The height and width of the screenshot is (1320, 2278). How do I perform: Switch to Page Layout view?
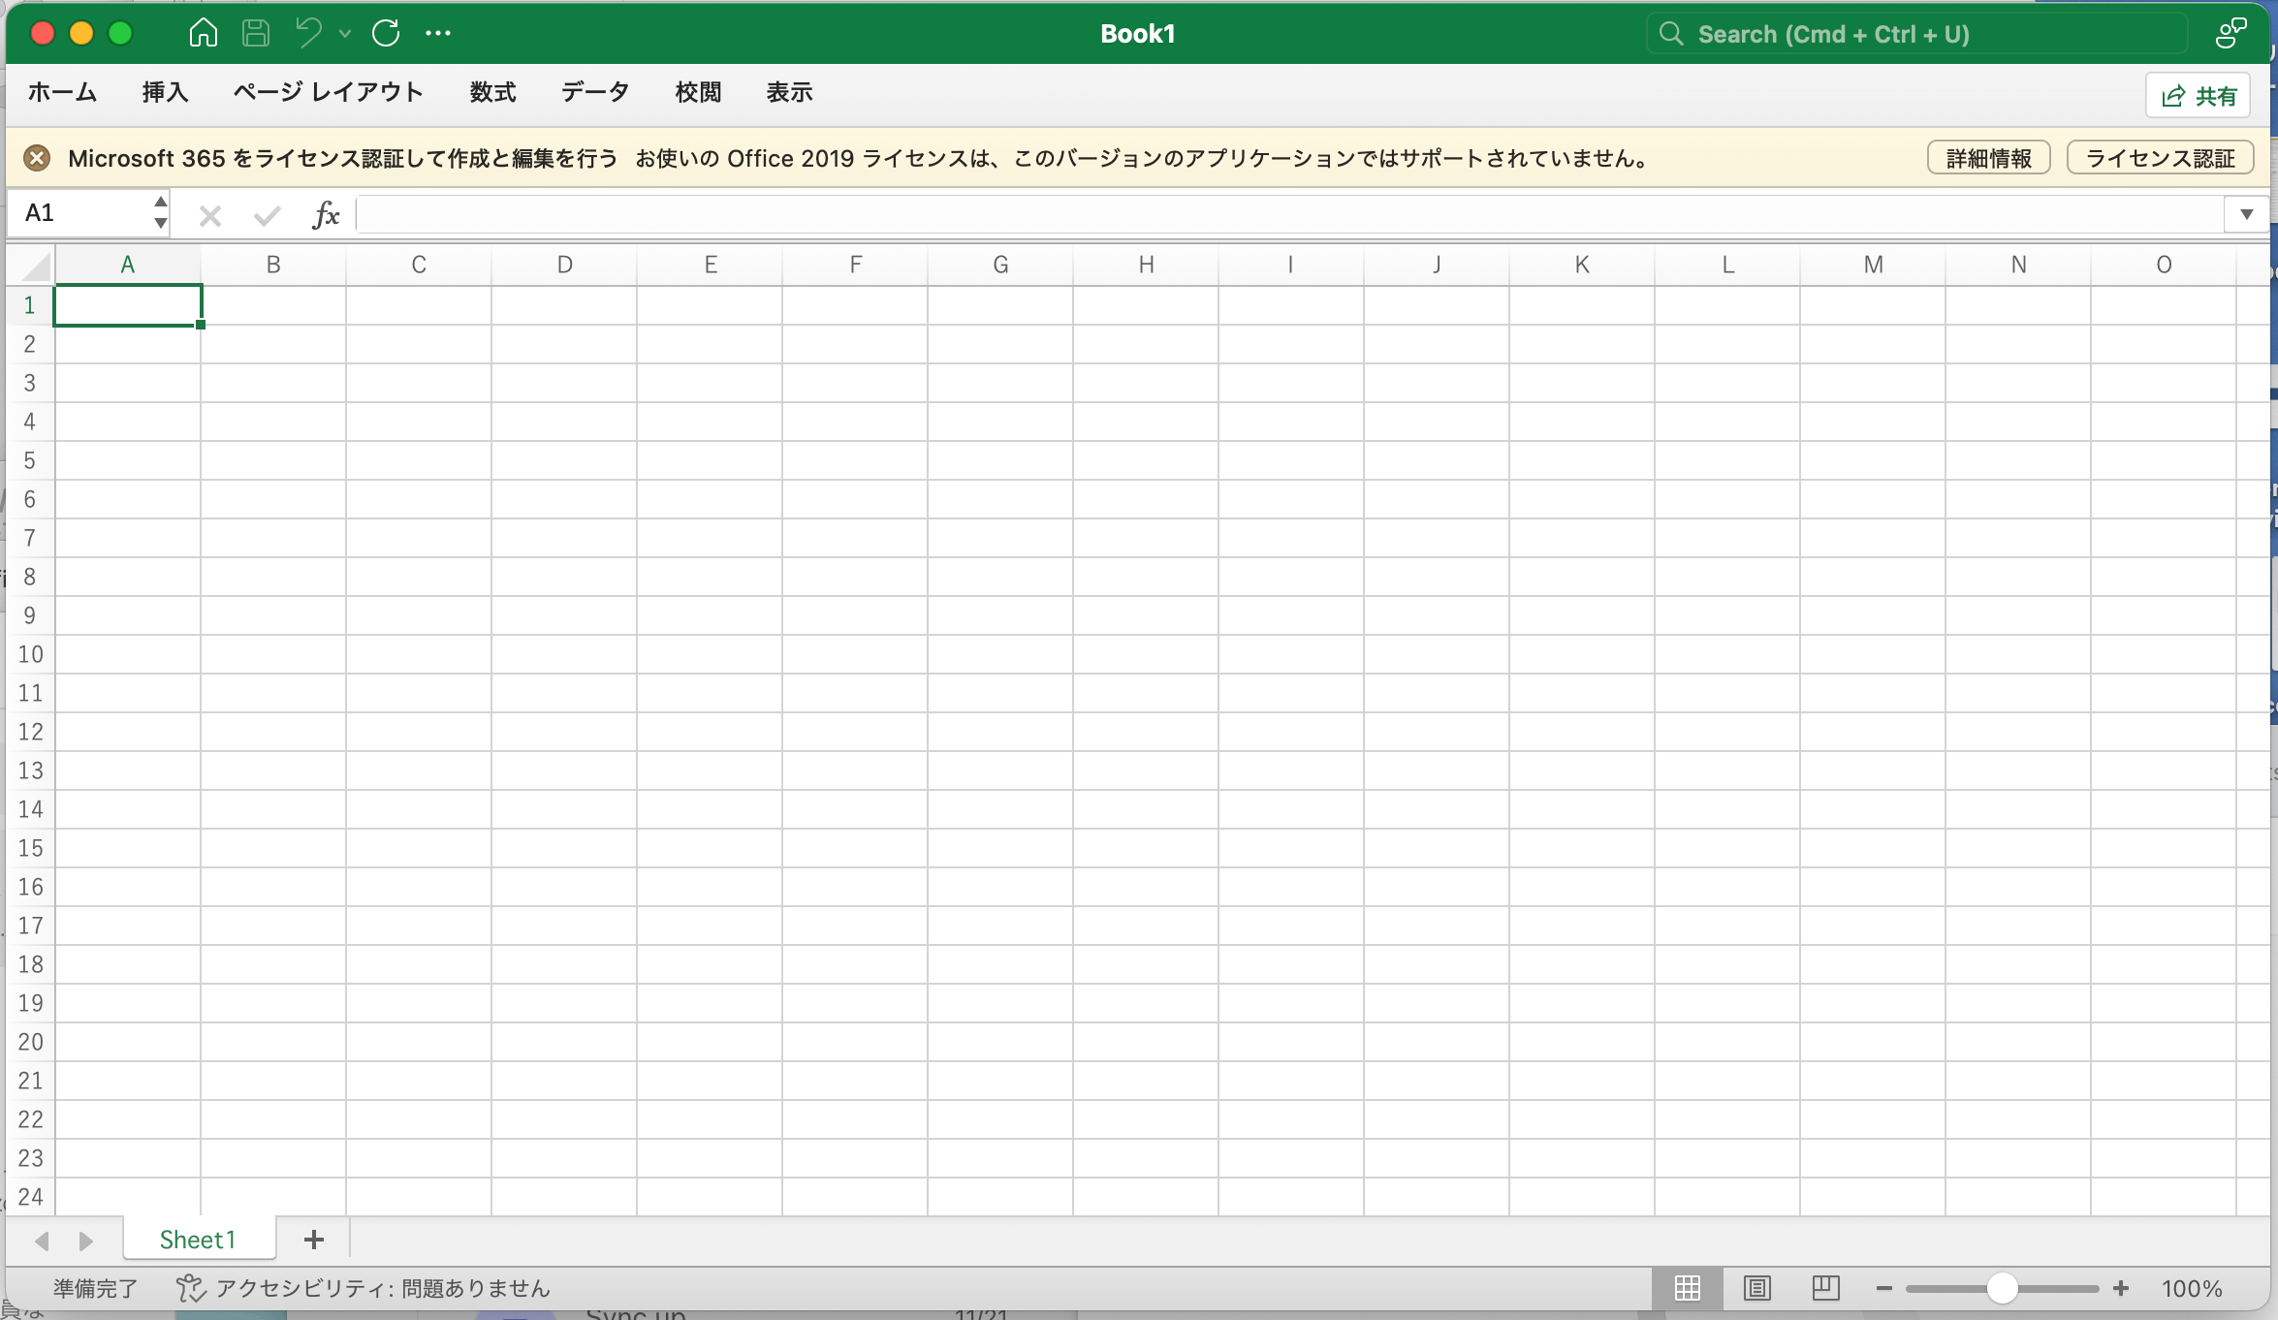[1756, 1288]
